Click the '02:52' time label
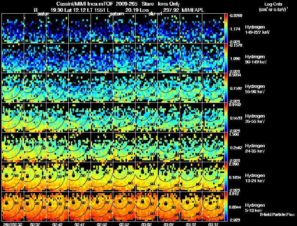Viewport: 297px width, 226px height. tap(102, 224)
